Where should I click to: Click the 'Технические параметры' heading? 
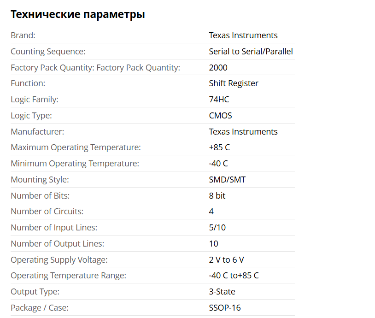[77, 14]
